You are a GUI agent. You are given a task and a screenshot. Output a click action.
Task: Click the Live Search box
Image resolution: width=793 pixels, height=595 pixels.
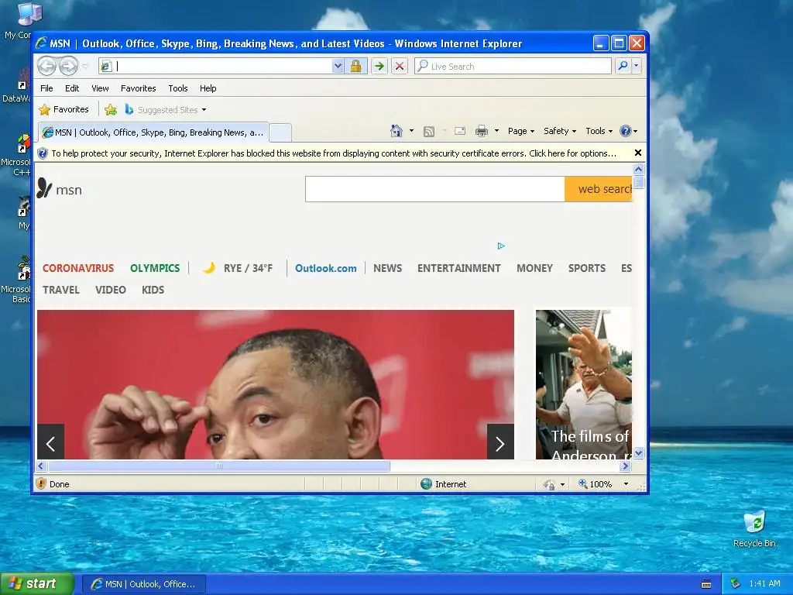tap(513, 67)
